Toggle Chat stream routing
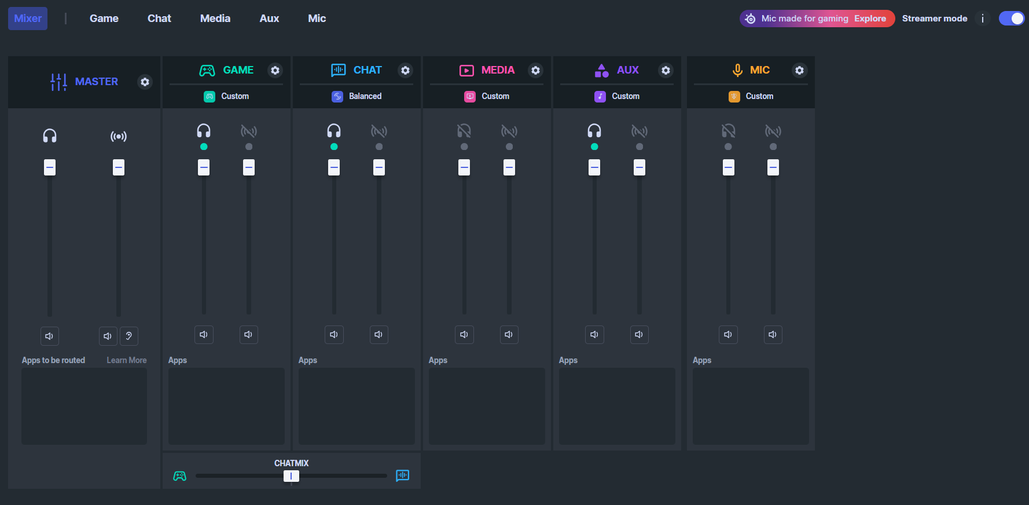This screenshot has width=1029, height=505. 379,131
